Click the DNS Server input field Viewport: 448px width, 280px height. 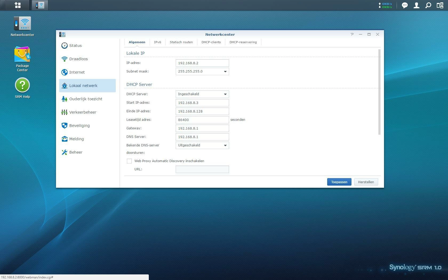(x=202, y=137)
